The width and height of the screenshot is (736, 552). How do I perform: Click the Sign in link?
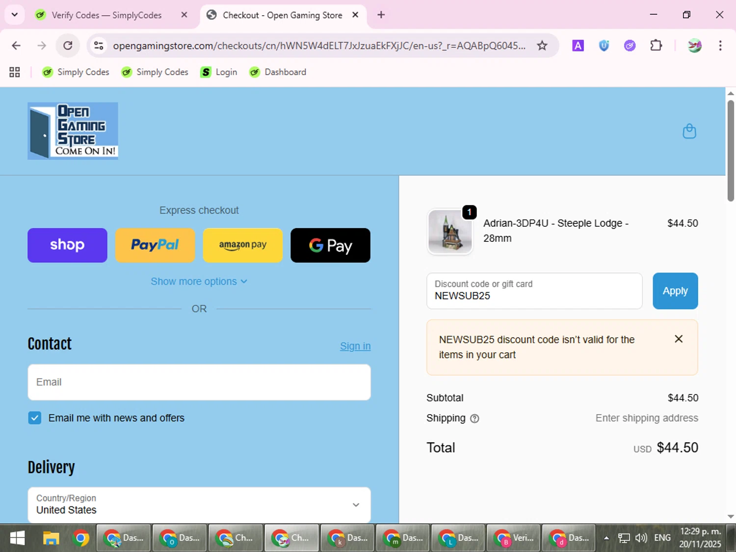point(355,346)
